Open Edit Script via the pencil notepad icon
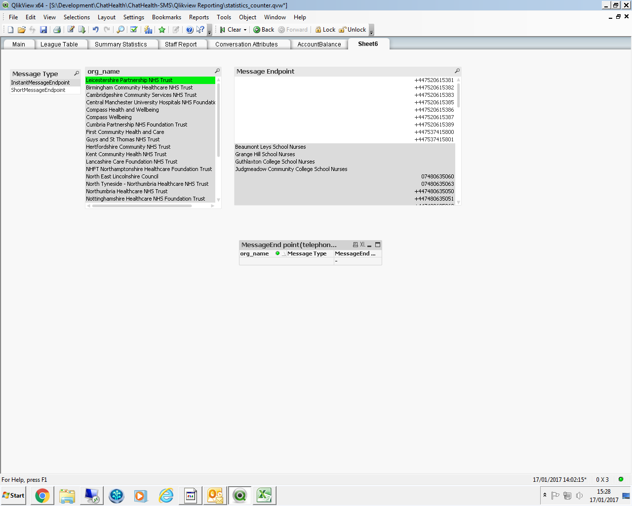The image size is (632, 506). coord(71,30)
